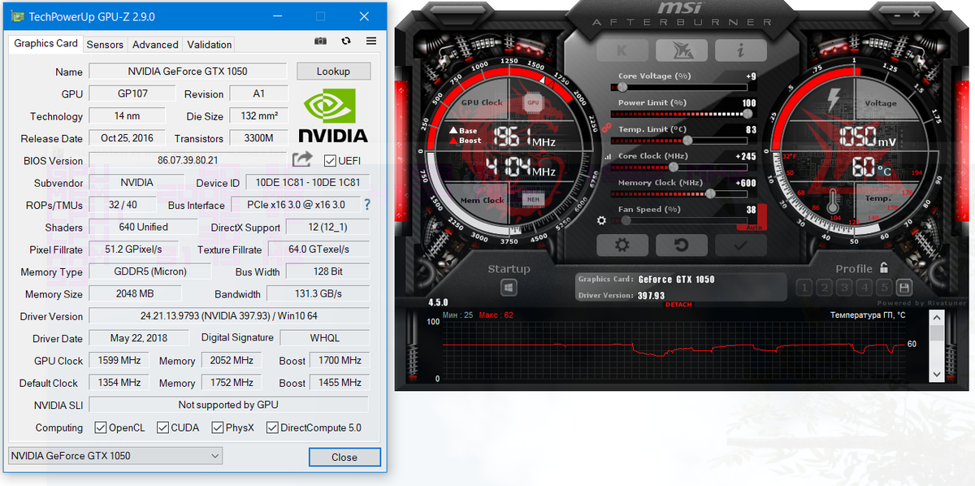Launch Kombustor with the K button

622,50
